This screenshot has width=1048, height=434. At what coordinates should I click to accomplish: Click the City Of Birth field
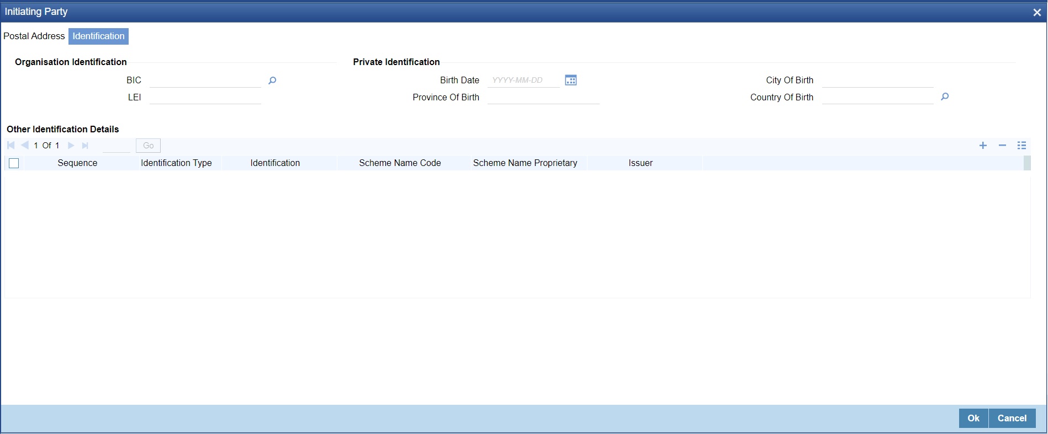click(x=878, y=81)
